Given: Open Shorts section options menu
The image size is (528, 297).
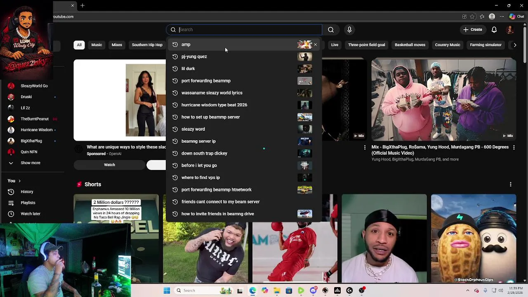Looking at the screenshot, I should click(511, 184).
